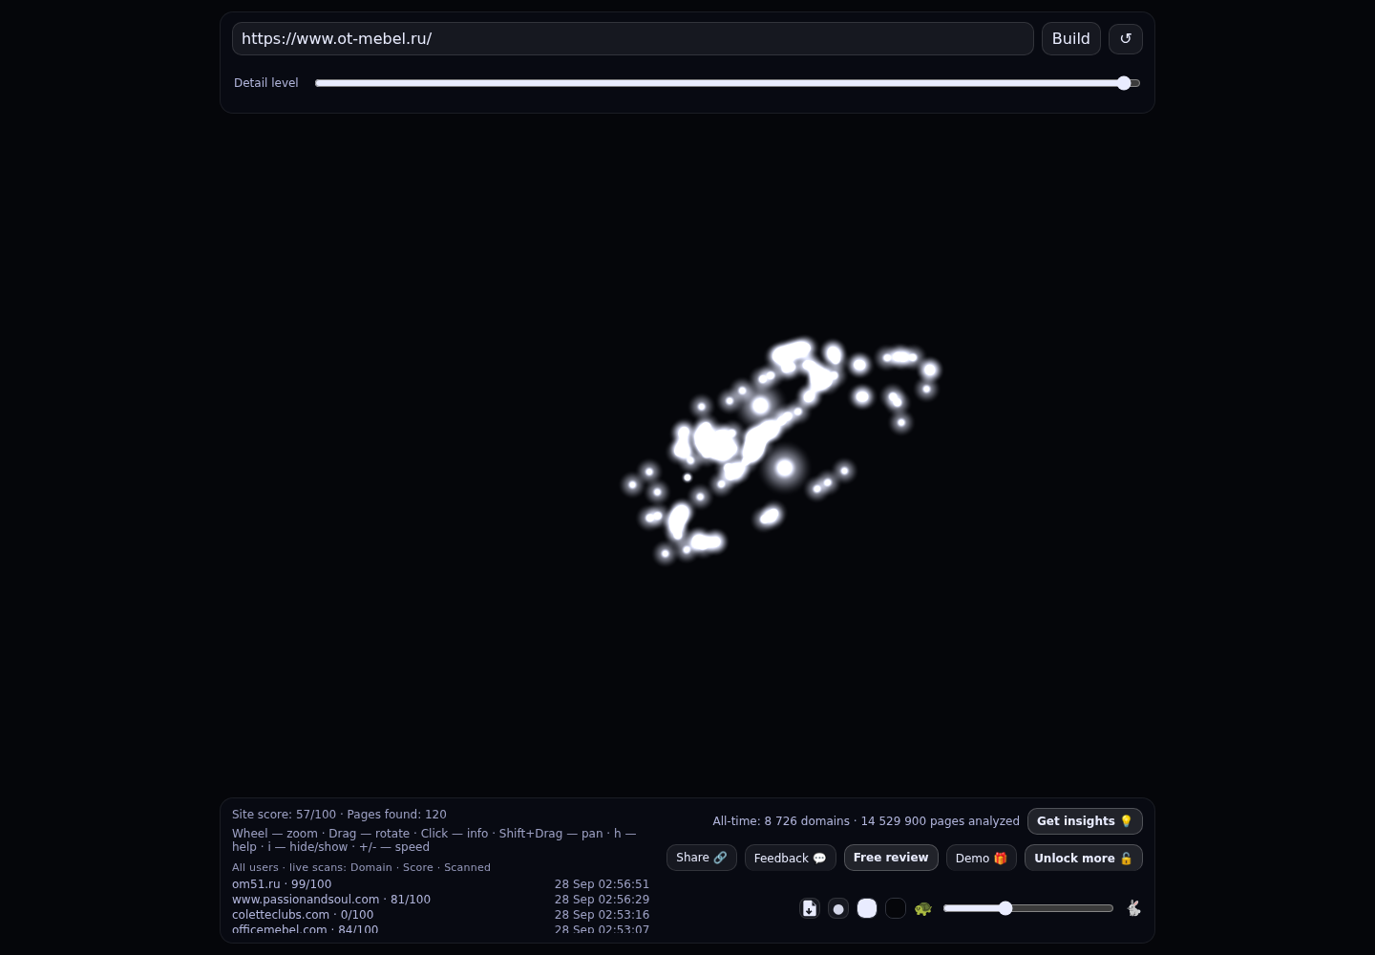Click the All-time domains statistics text
Image resolution: width=1375 pixels, height=955 pixels.
[x=866, y=821]
